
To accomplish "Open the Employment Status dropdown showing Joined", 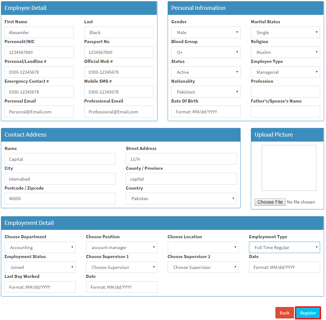I will click(40, 267).
